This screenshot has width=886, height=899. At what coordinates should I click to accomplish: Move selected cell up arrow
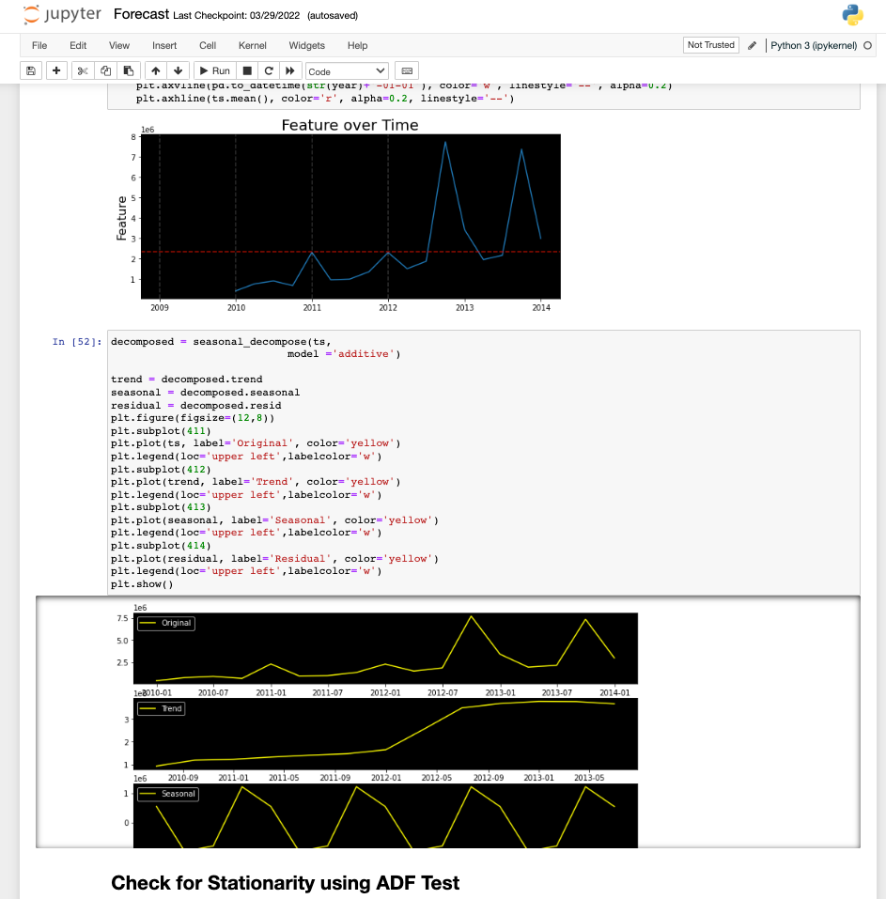pyautogui.click(x=155, y=70)
